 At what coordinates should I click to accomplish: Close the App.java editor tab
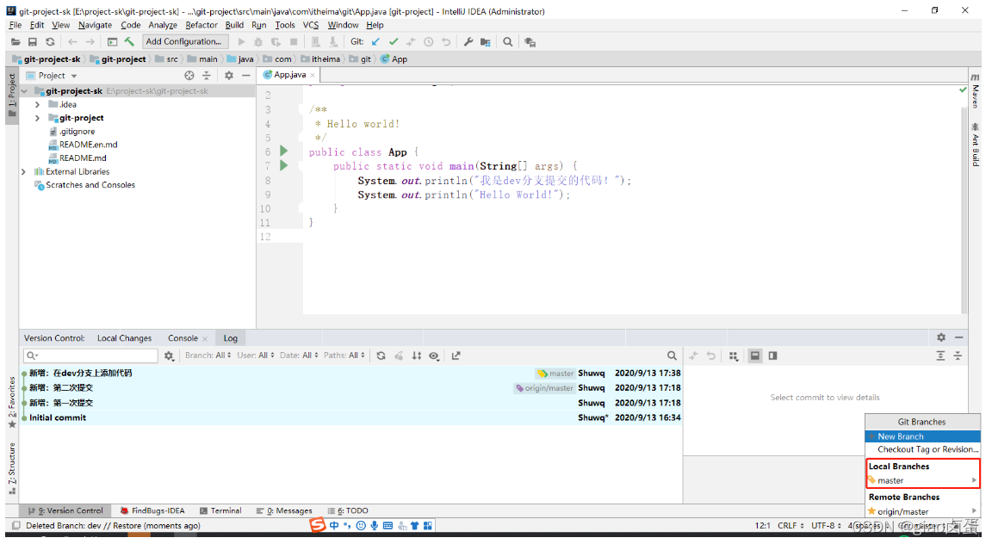(x=313, y=75)
